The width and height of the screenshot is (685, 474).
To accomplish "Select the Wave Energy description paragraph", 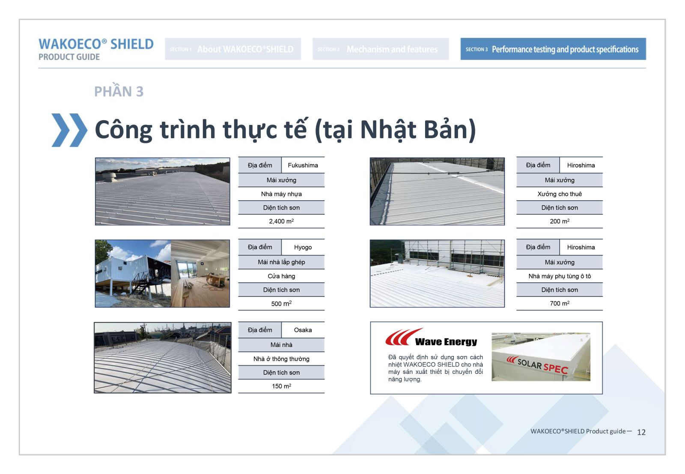I will (435, 368).
